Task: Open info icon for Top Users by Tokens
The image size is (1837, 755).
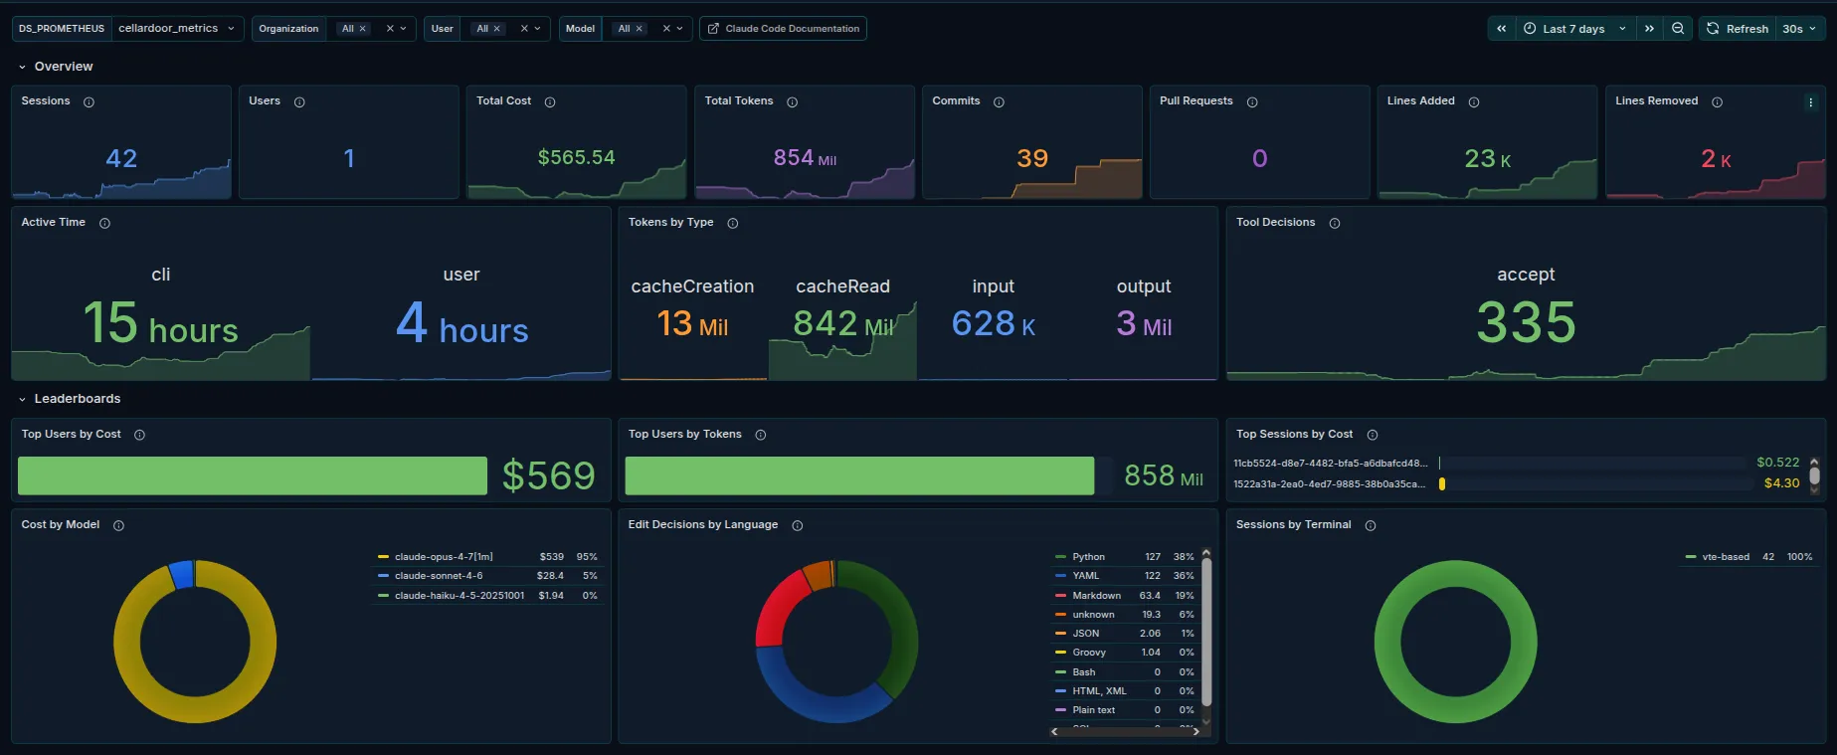Action: click(x=761, y=435)
